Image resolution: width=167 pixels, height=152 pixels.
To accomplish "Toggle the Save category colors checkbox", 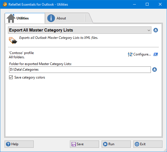I will [x=11, y=77].
